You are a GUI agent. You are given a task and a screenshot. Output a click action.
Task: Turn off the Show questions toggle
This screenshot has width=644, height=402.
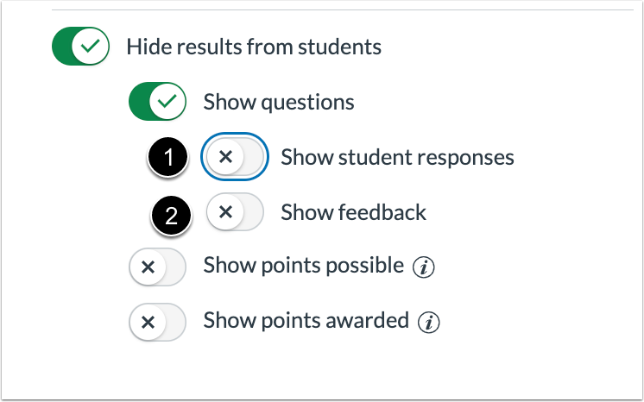coord(157,102)
